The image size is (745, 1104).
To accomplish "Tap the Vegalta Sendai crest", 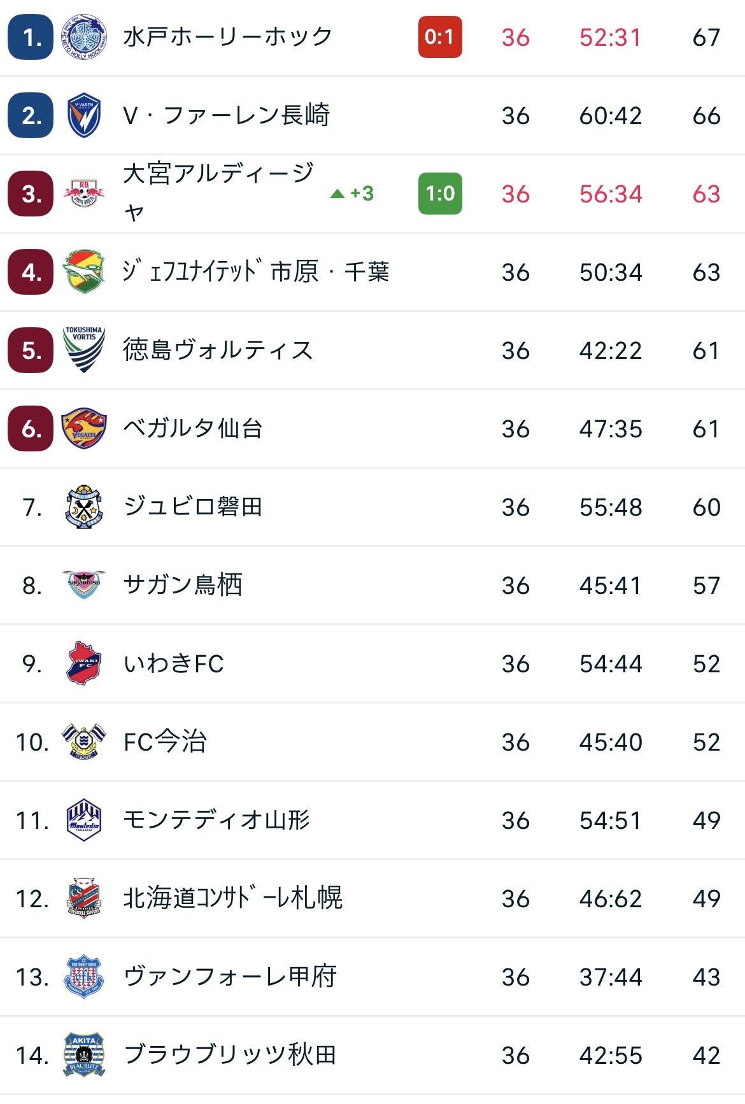I will 84,428.
